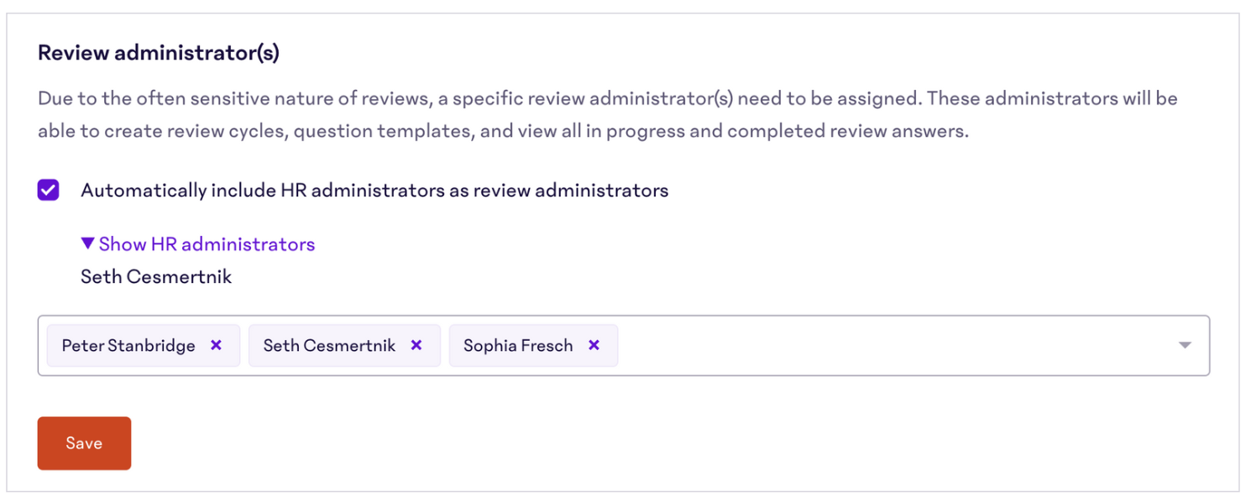1251x497 pixels.
Task: Remove Sophia Fresch tag using x icon
Action: point(594,345)
